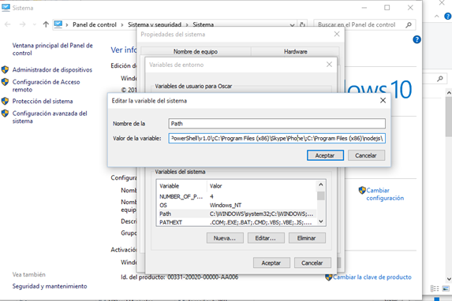This screenshot has height=301, width=452.
Task: Select the NUMBER_OF_P... variable row
Action: [237, 196]
